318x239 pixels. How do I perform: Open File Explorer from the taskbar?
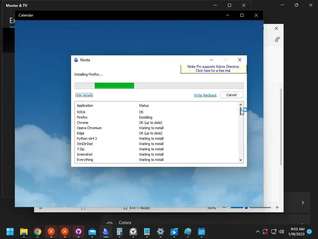(24, 232)
